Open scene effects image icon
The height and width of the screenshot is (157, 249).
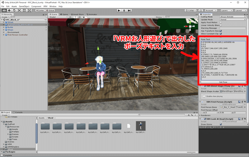point(84,17)
